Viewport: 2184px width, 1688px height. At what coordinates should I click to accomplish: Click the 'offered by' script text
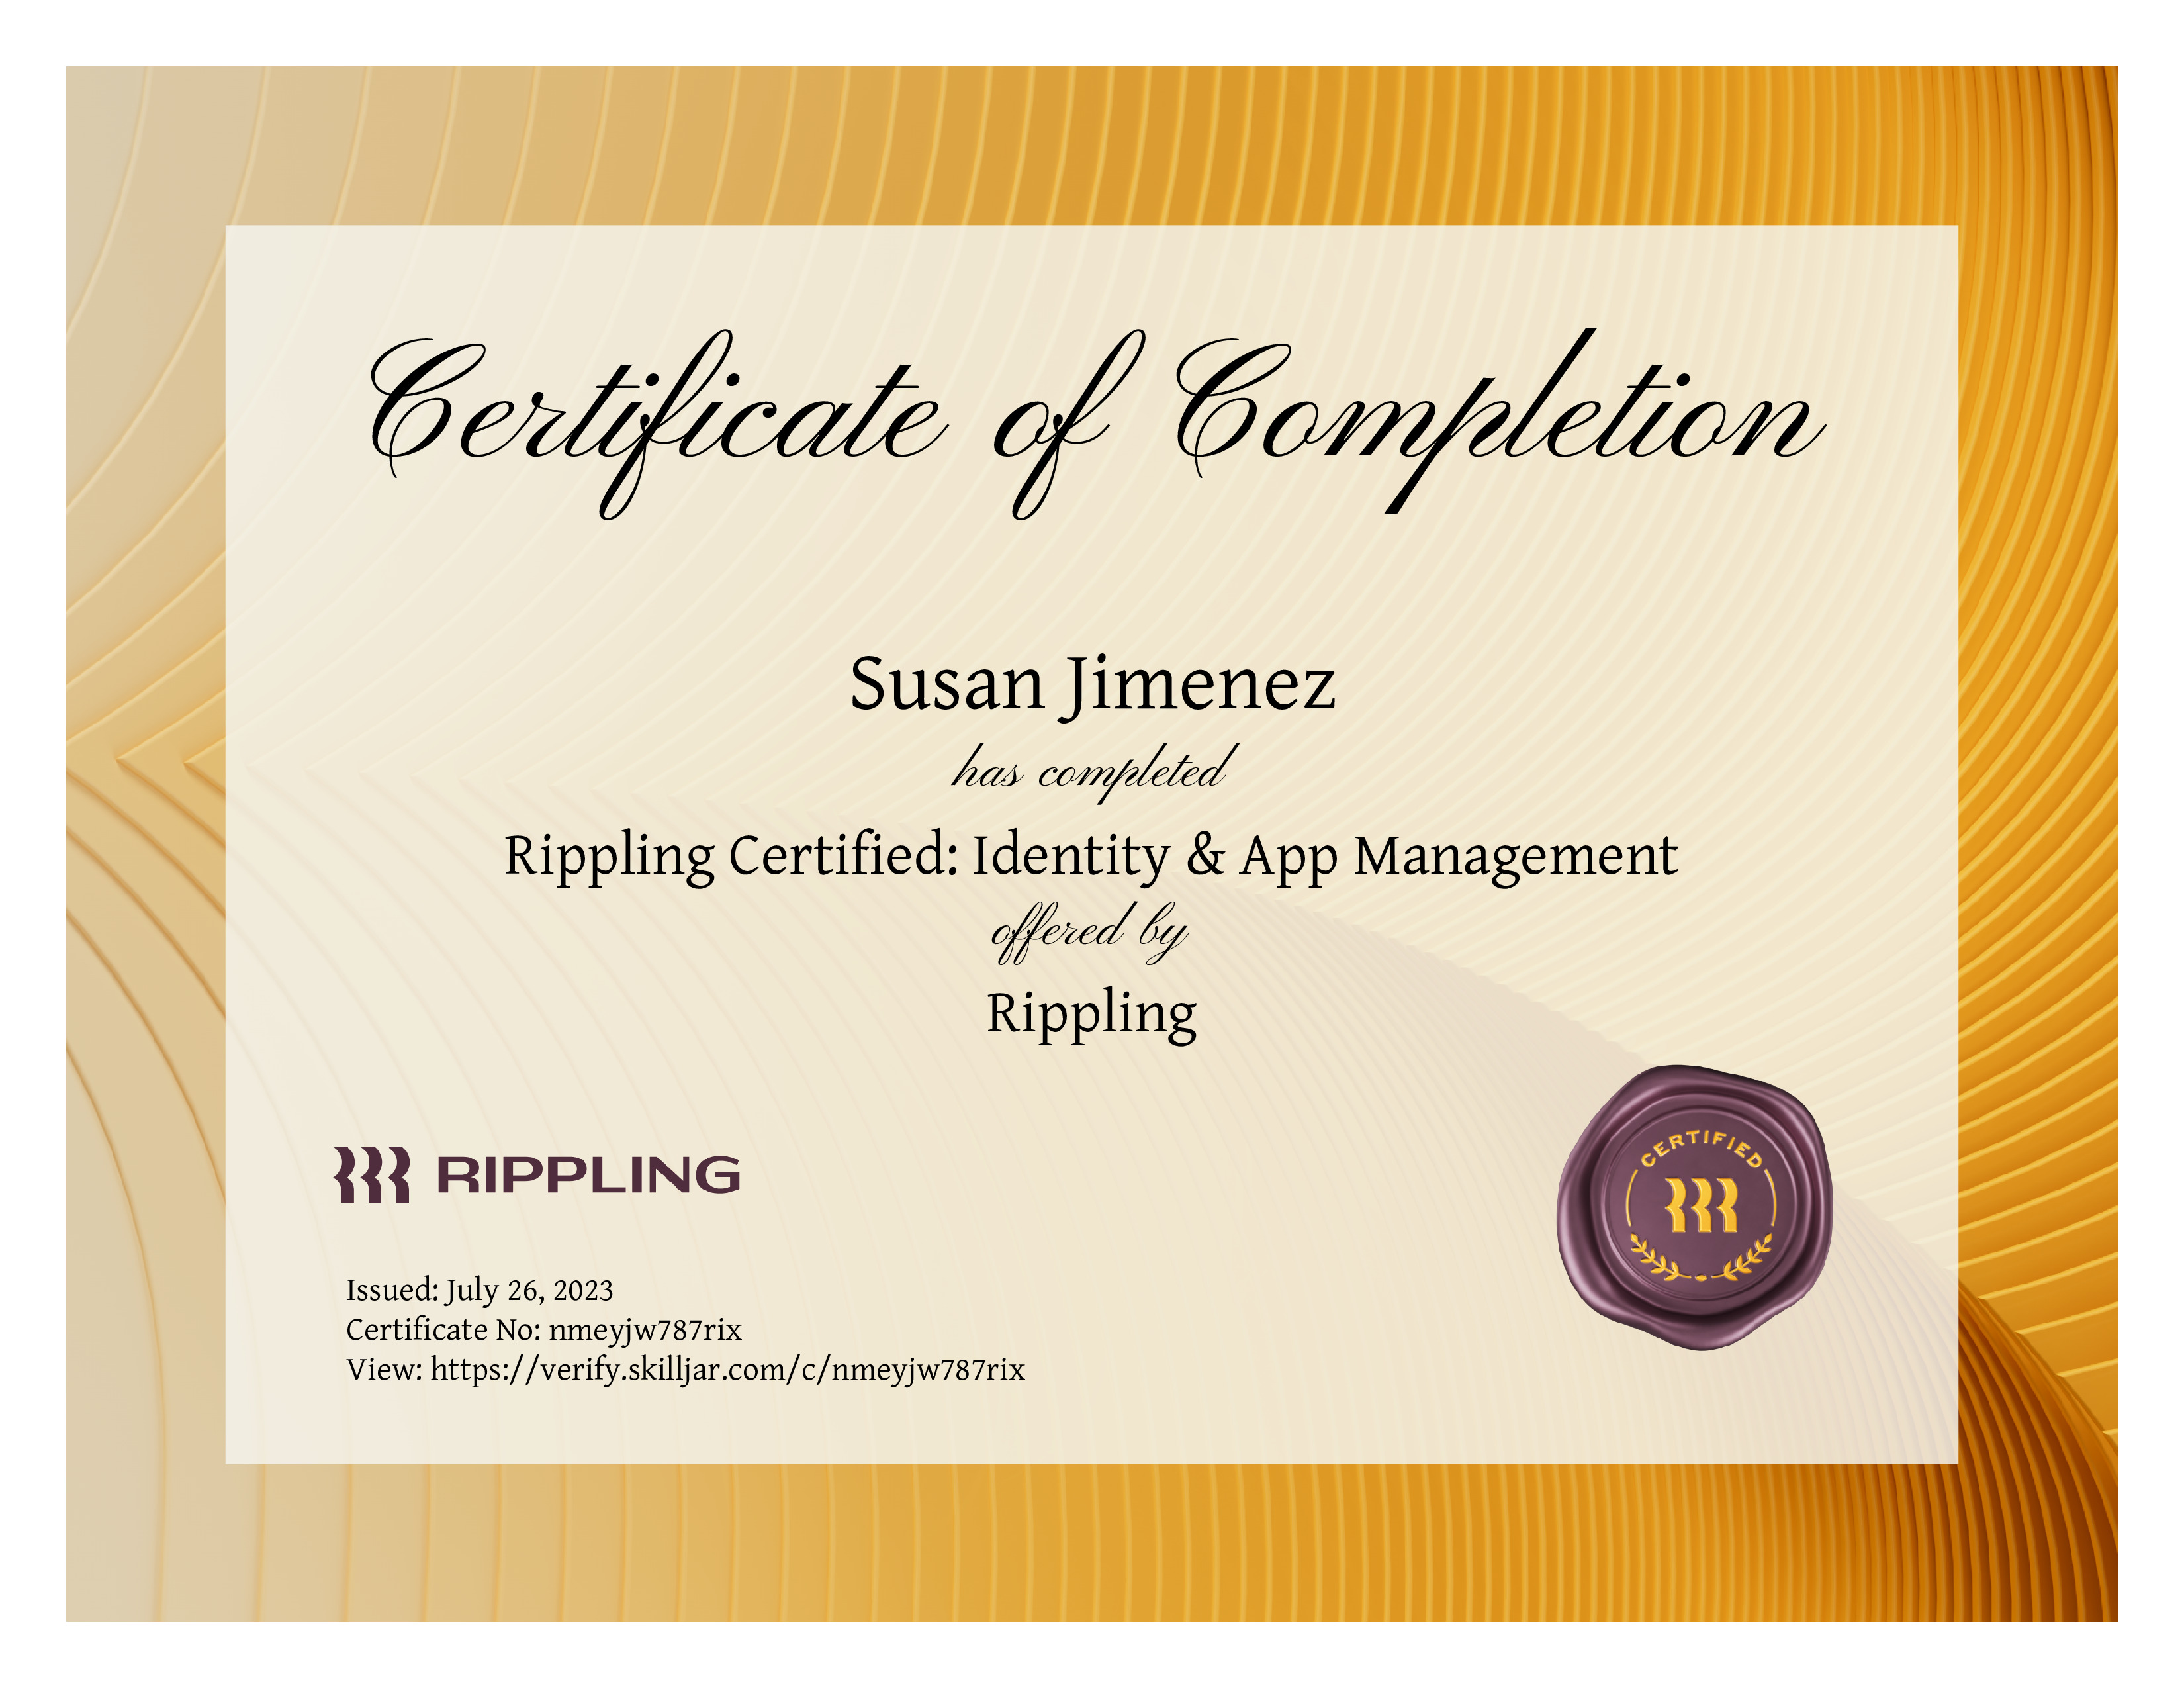tap(1089, 932)
